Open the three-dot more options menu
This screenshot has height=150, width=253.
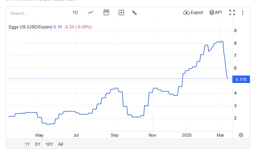click(243, 13)
